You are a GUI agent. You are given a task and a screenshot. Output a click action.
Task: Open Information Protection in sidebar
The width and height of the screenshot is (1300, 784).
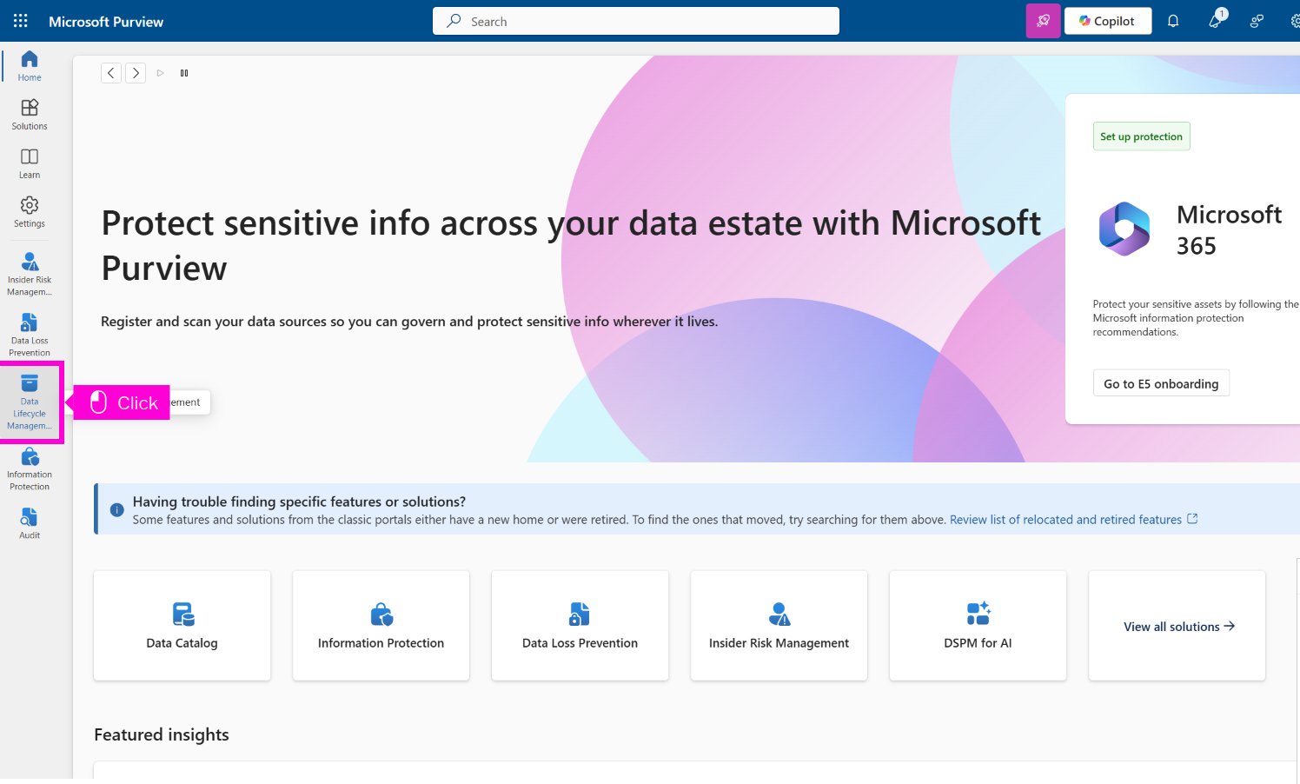[30, 468]
